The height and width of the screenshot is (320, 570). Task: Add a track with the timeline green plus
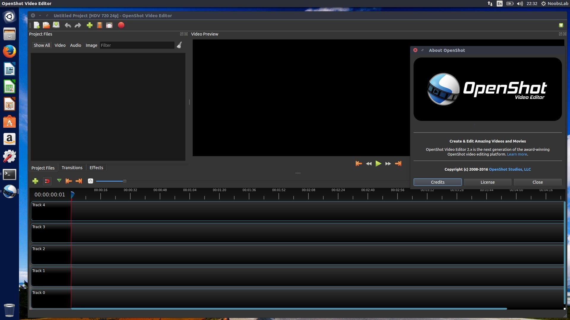(x=35, y=181)
